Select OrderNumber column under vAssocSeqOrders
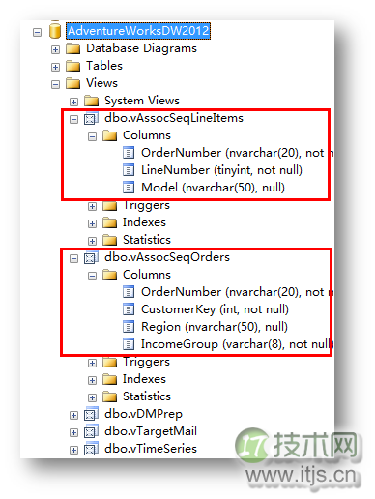The image size is (375, 499). coord(238,292)
